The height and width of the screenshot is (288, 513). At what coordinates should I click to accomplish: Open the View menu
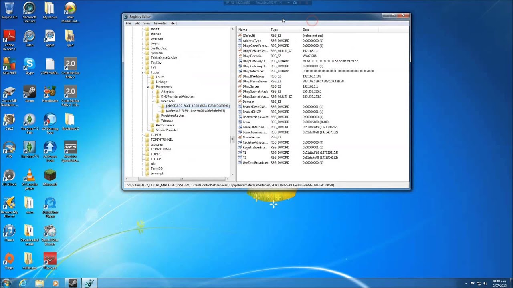(x=147, y=23)
